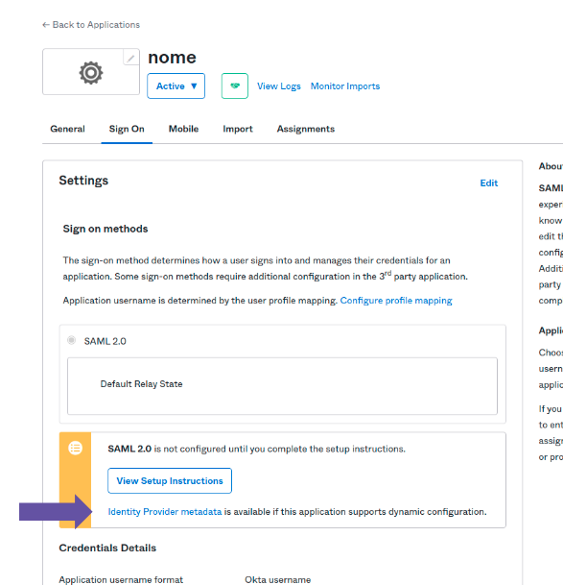Switch to the Mobile tab
The width and height of the screenshot is (563, 585).
coord(184,129)
